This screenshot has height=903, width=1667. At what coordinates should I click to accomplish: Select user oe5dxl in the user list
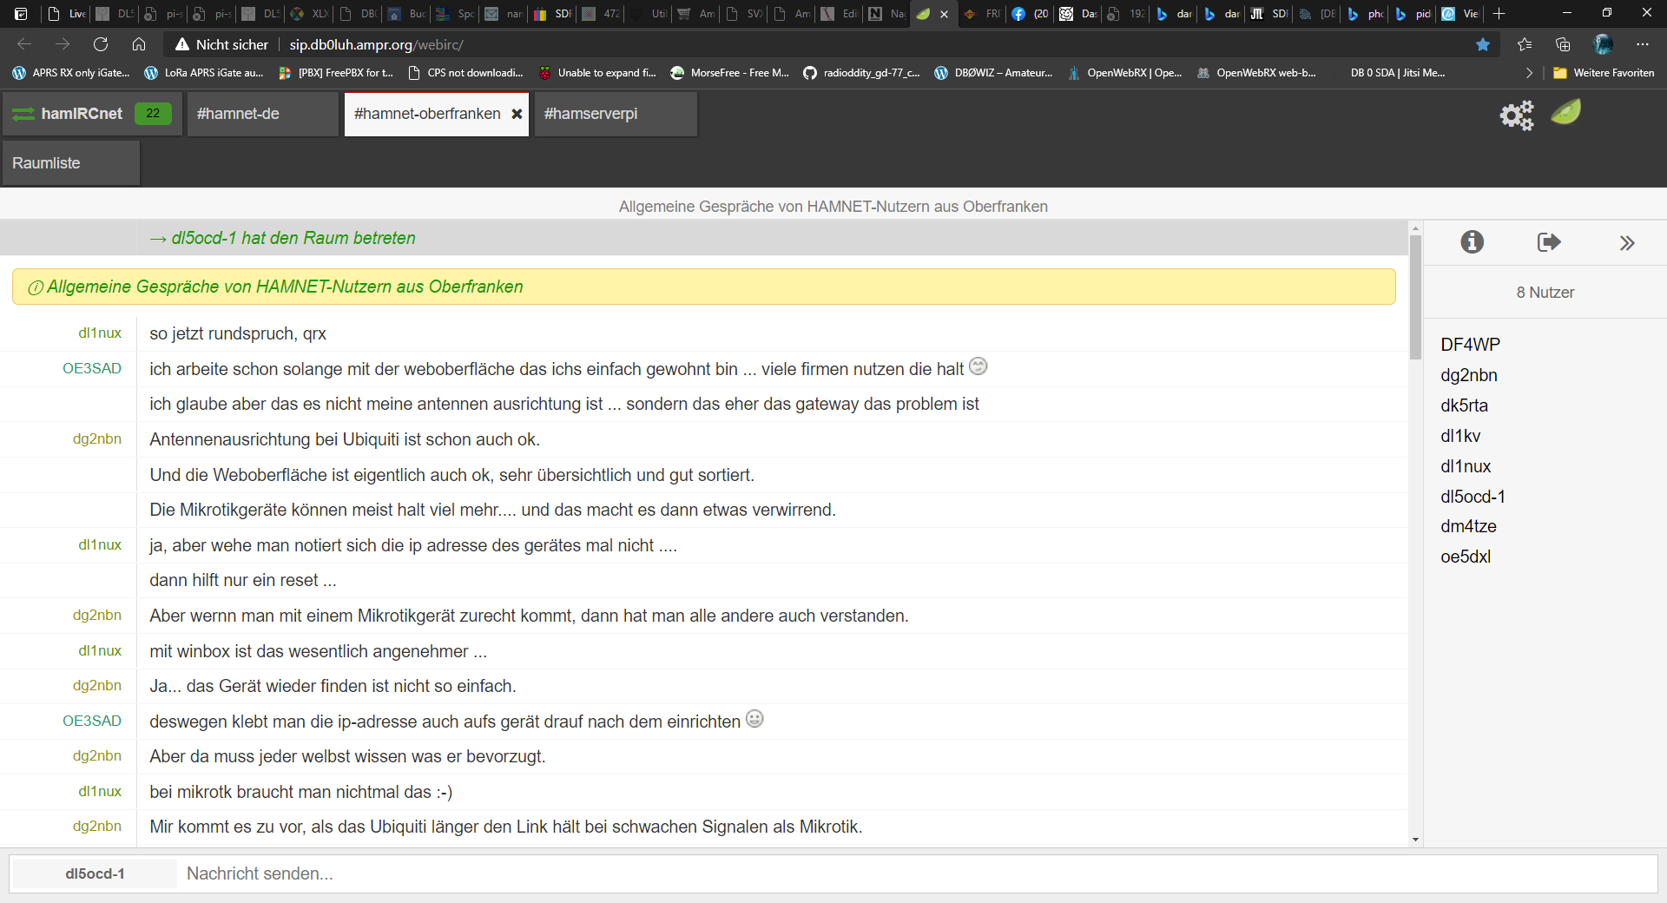[x=1466, y=557]
